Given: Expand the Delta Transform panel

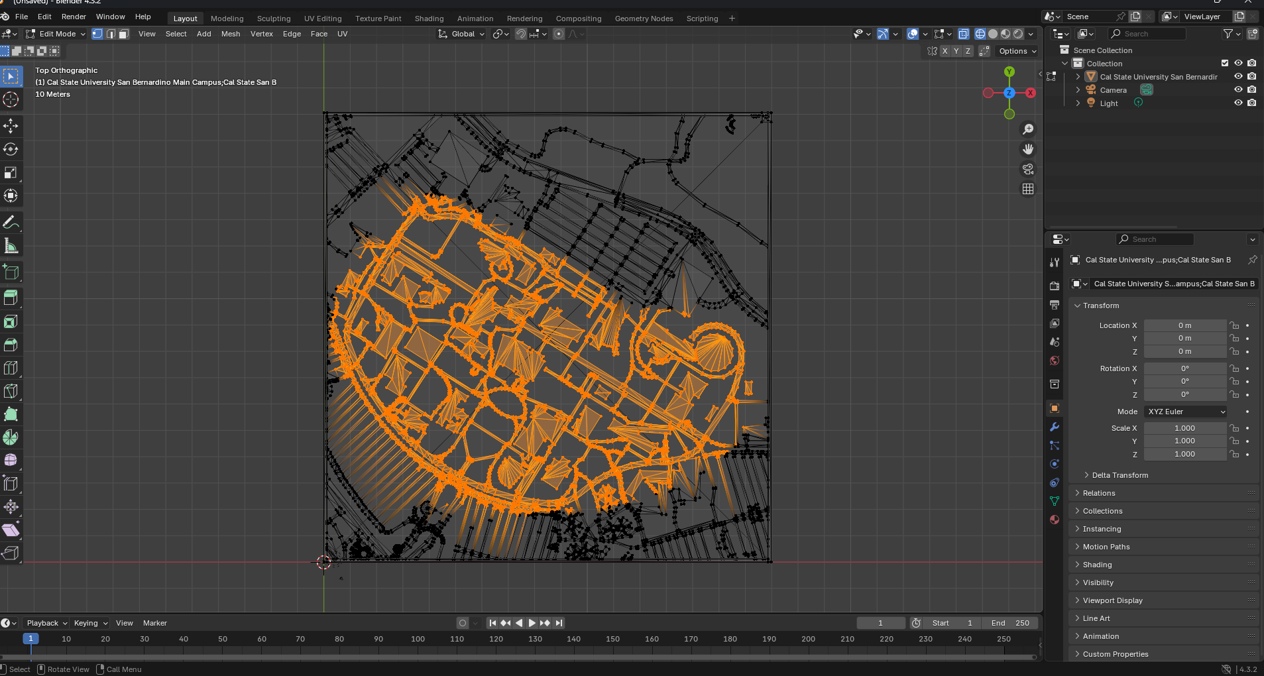Looking at the screenshot, I should 1120,475.
